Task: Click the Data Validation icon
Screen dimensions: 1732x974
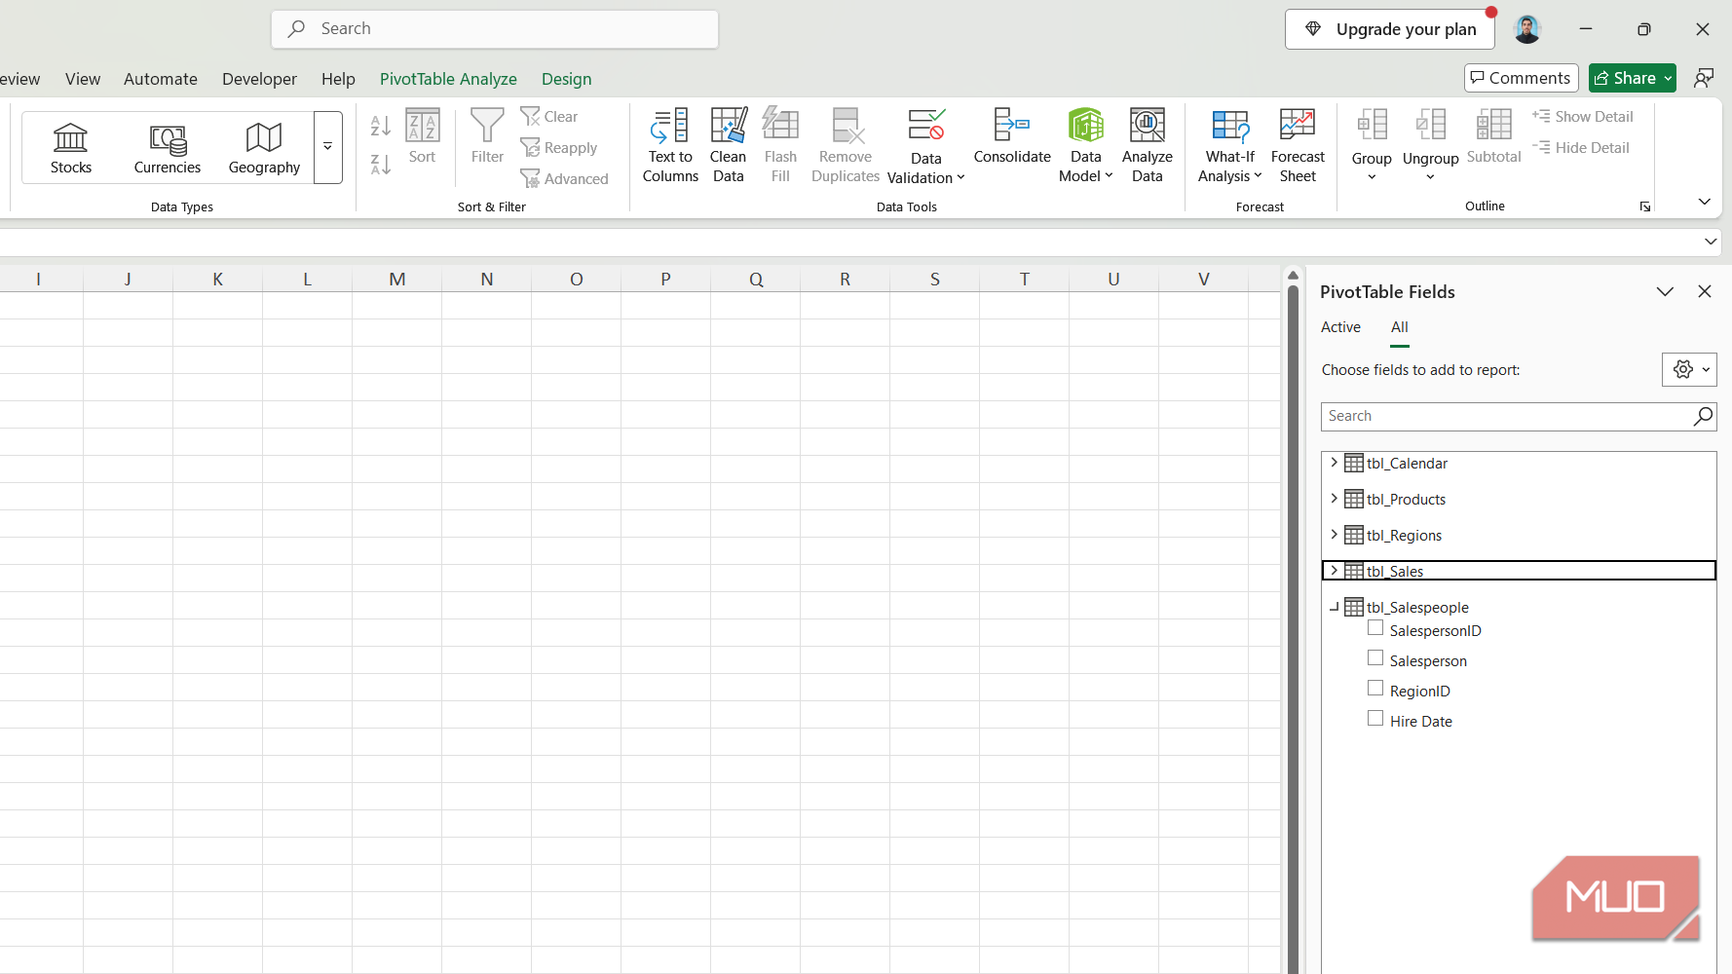Action: pos(925,125)
